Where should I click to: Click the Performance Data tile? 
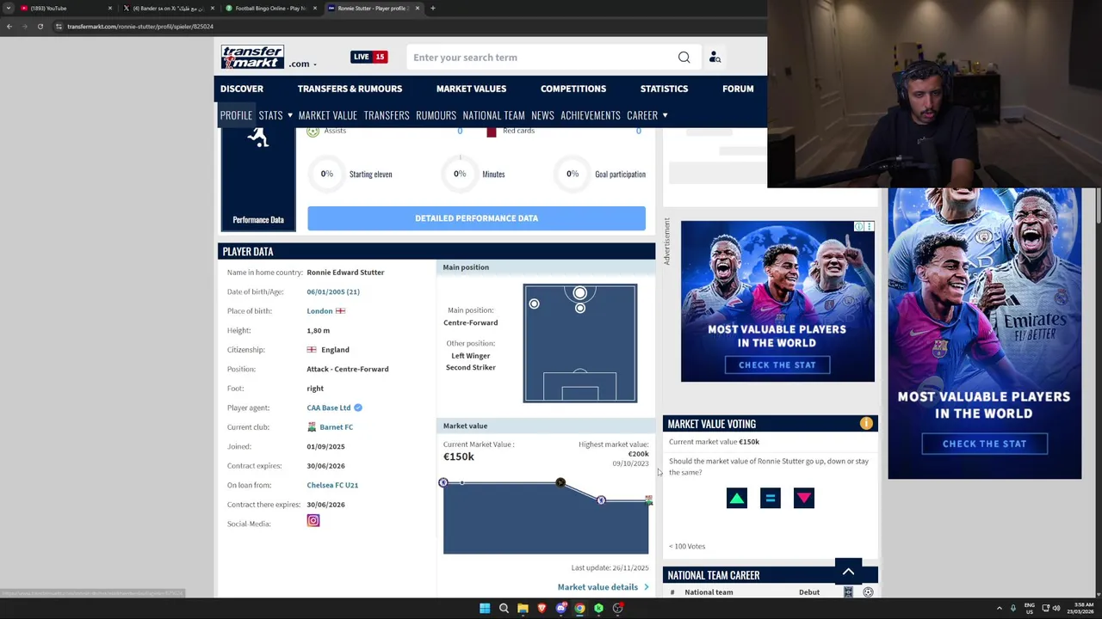click(x=258, y=180)
